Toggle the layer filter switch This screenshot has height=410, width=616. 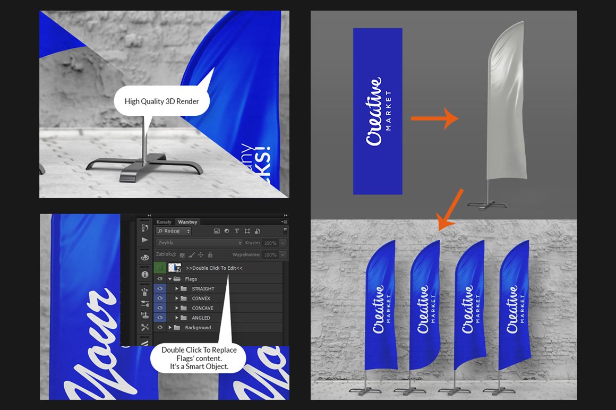point(285,230)
